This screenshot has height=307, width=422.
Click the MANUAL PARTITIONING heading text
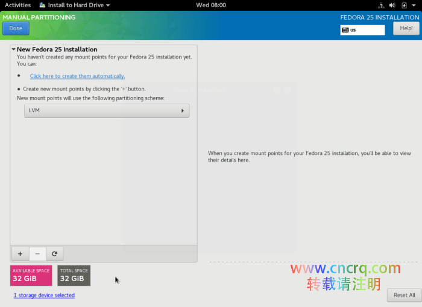pos(39,17)
